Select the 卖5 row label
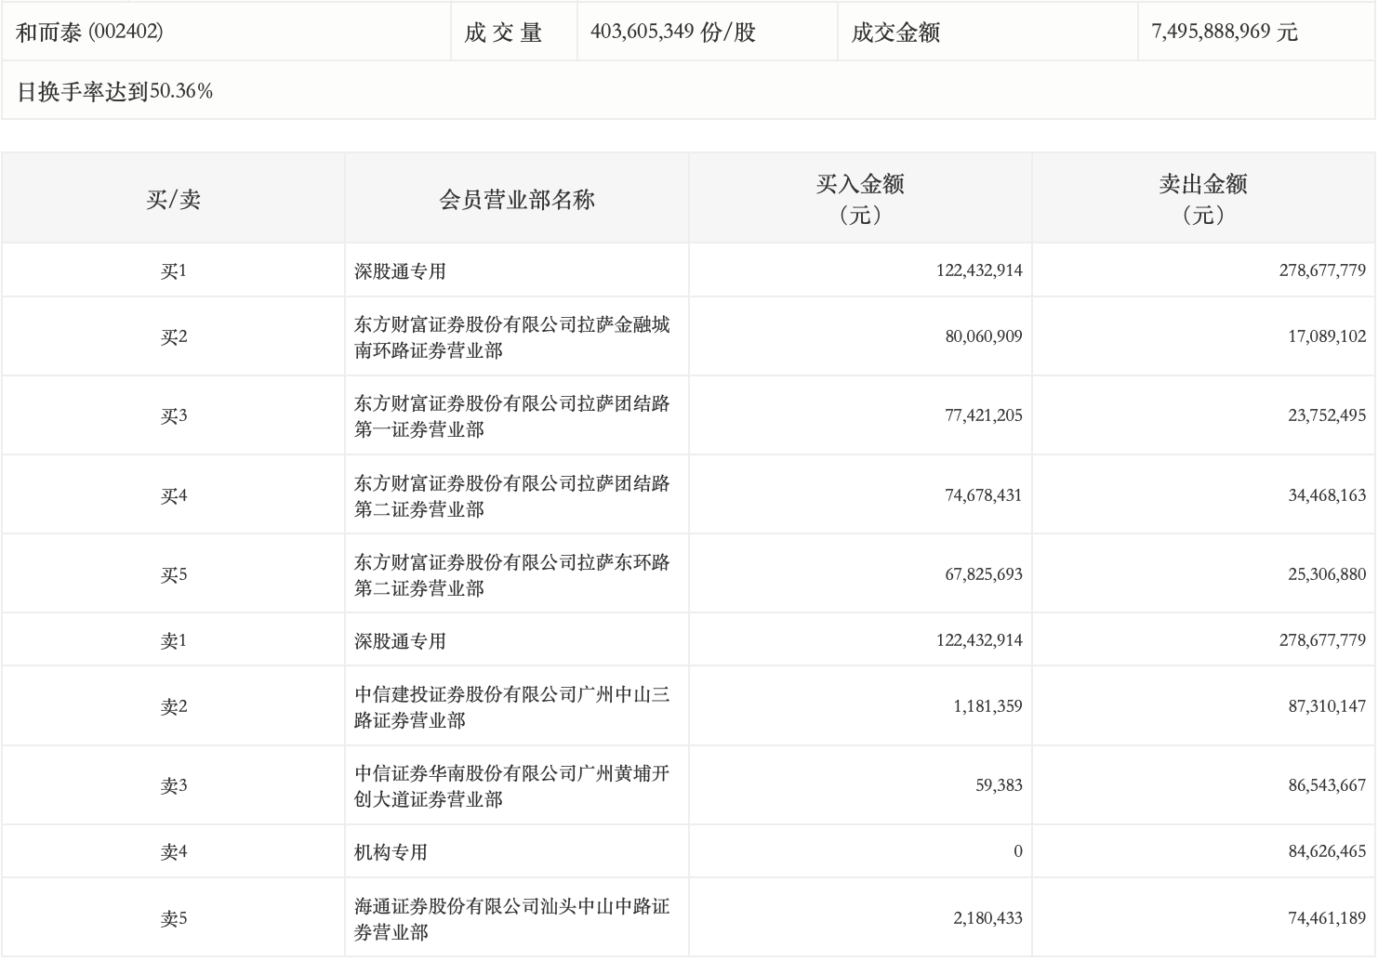This screenshot has width=1378, height=961. (x=174, y=919)
